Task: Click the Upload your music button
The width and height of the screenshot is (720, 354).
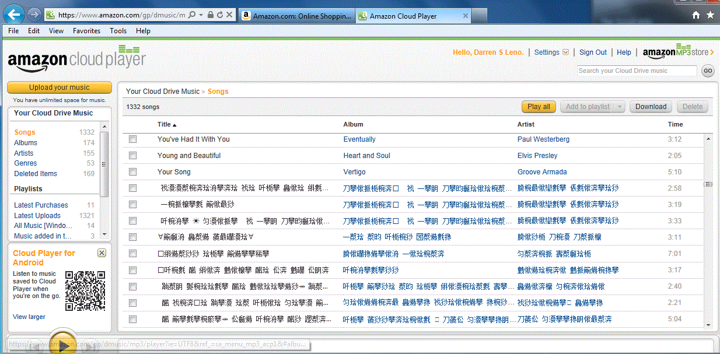Action: (60, 87)
